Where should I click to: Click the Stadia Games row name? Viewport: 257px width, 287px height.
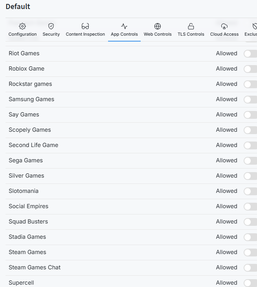28,237
